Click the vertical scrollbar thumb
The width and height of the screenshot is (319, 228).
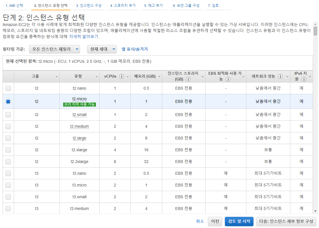tap(315, 31)
